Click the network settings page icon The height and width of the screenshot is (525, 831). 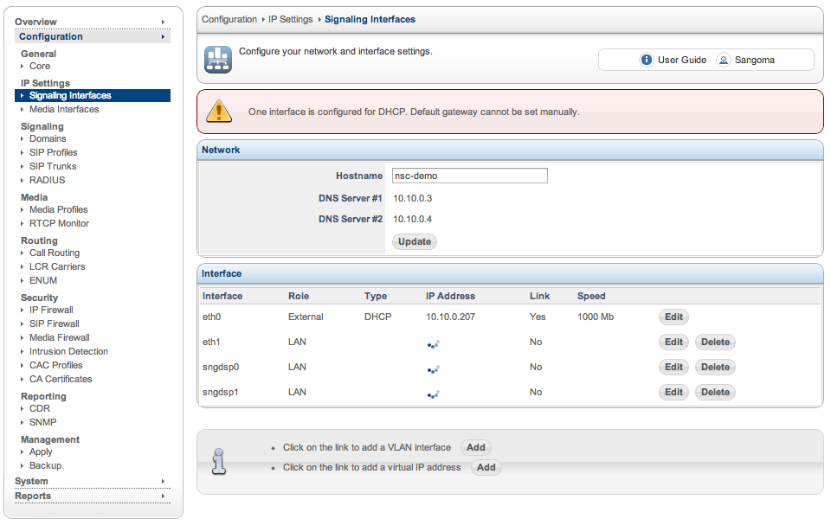[x=218, y=60]
